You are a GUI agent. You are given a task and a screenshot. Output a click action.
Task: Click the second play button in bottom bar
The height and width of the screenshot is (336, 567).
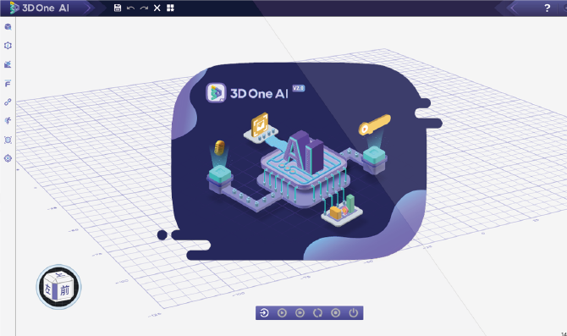[x=300, y=313]
